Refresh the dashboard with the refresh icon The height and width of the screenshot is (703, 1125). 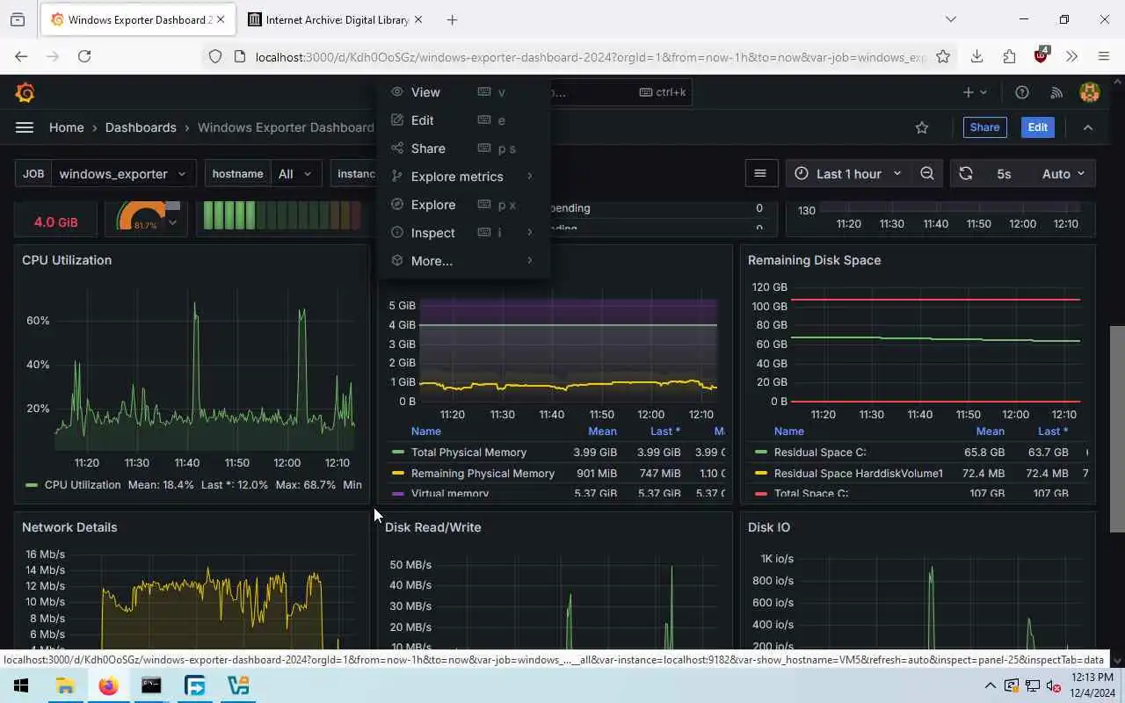966,174
